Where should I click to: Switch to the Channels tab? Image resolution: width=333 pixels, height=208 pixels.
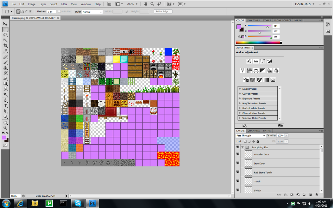coord(254,131)
